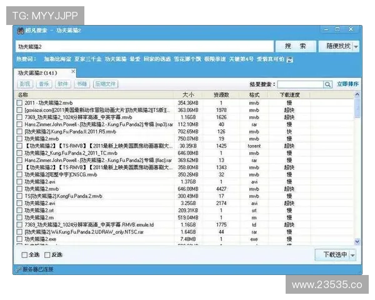Click hot word 功夫熊猫
Image resolution: width=375 pixels, height=300 pixels.
click(116, 59)
